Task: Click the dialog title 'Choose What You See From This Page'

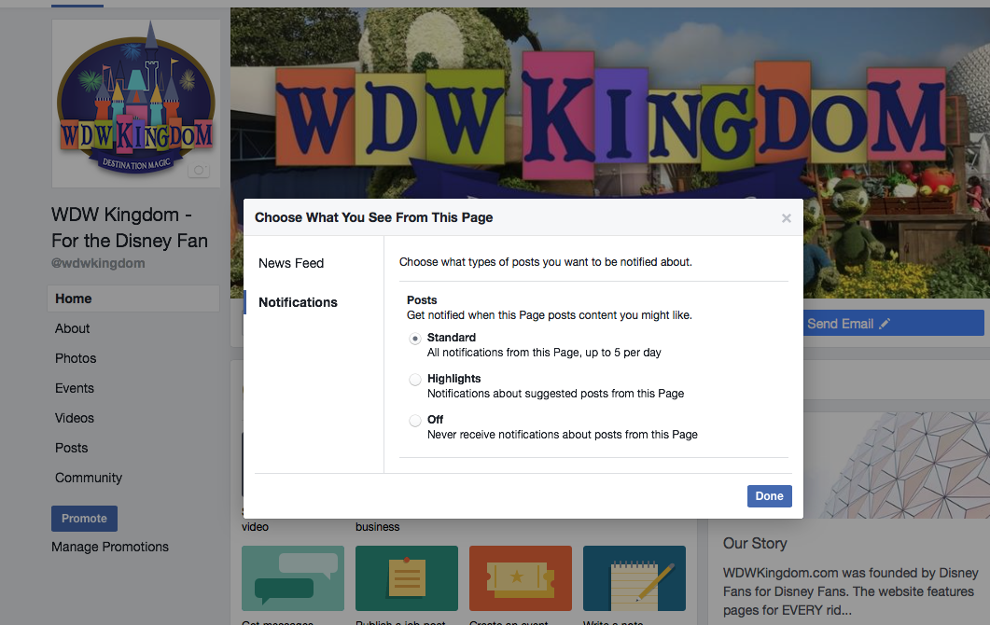Action: 374,217
